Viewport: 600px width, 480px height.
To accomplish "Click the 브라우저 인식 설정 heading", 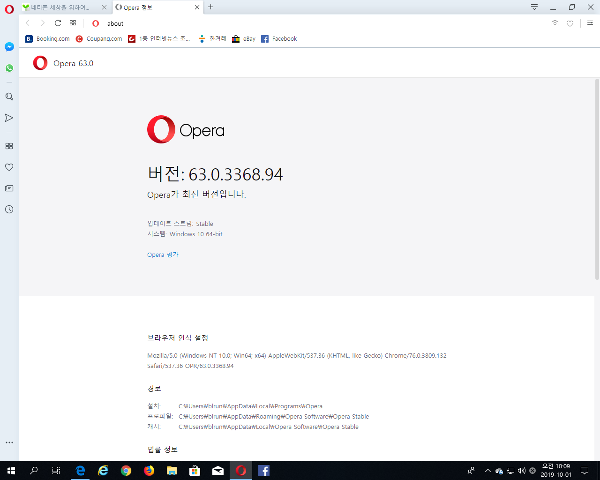I will pyautogui.click(x=178, y=338).
